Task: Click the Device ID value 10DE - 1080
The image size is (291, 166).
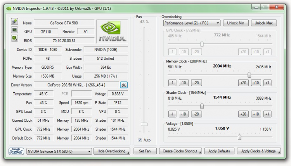Action: [x=48, y=50]
